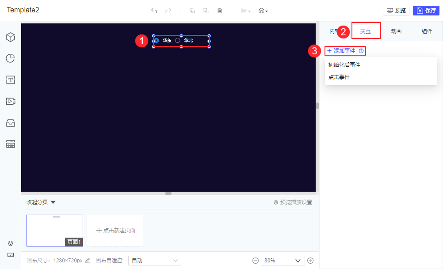Switch to the 组件 tab
This screenshot has height=269, width=443.
click(427, 31)
